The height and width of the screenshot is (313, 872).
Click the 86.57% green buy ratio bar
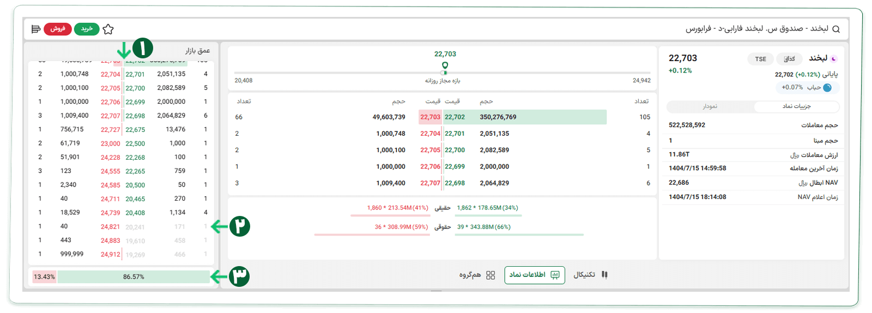point(134,277)
